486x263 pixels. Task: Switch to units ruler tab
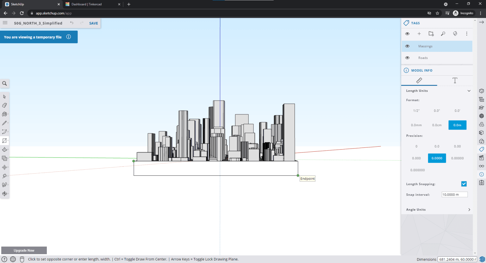click(419, 80)
